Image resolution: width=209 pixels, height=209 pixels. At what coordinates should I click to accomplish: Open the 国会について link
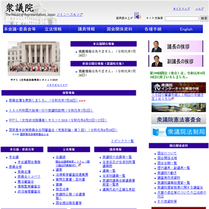pyautogui.click(x=167, y=153)
